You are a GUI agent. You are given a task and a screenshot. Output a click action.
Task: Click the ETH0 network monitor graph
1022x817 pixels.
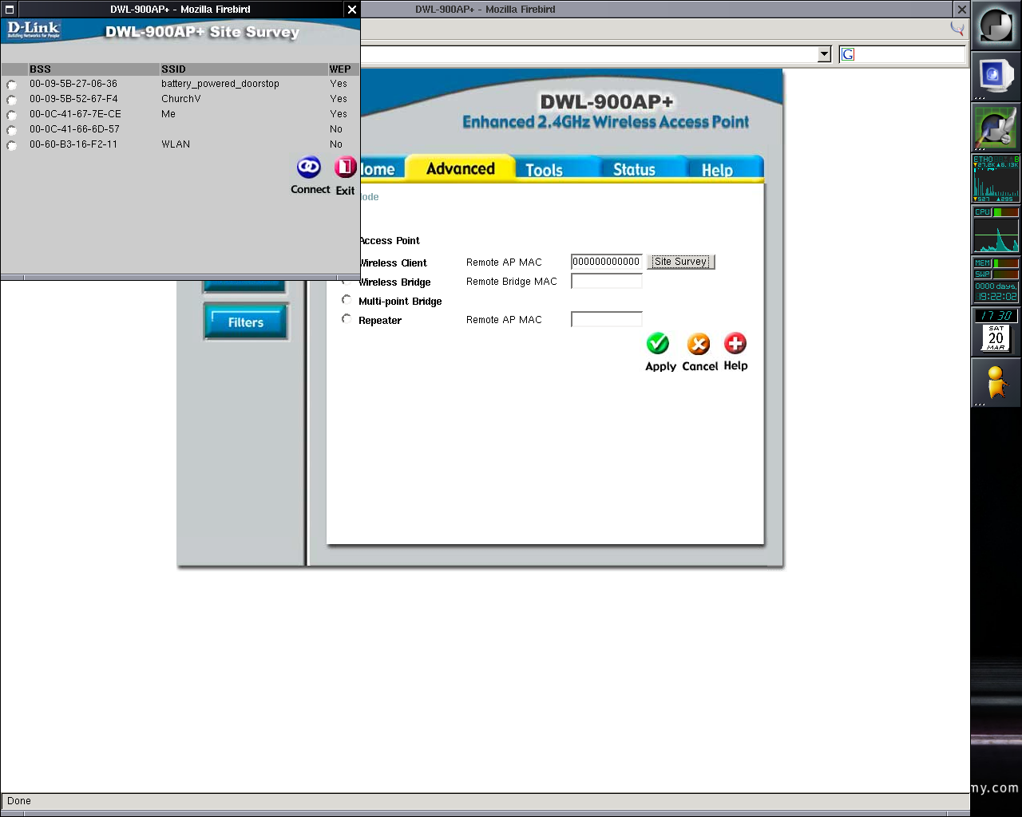click(x=996, y=179)
